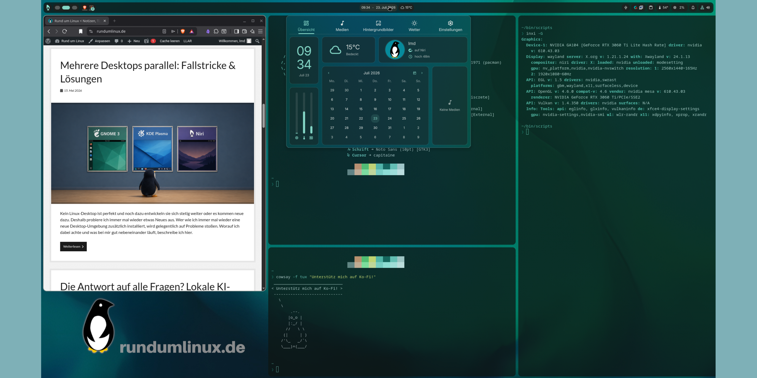
Task: Click the Brave Rewards triangle icon
Action: click(x=192, y=31)
